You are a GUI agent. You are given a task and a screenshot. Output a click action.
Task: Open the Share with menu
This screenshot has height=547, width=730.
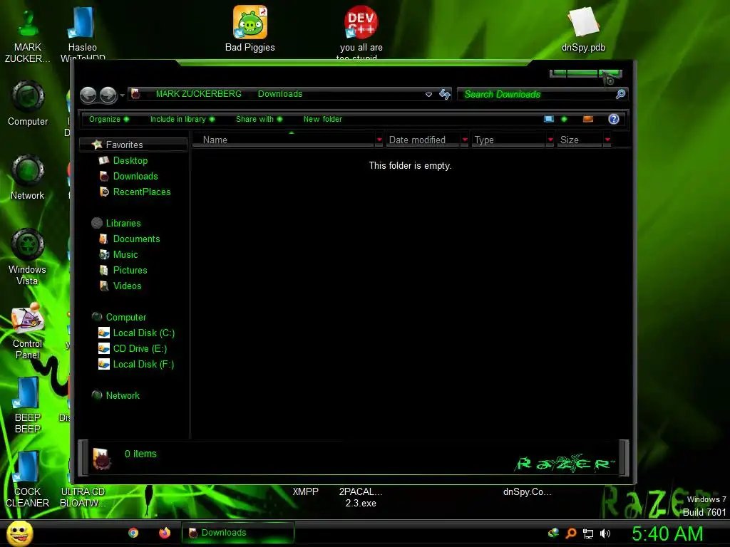point(259,119)
